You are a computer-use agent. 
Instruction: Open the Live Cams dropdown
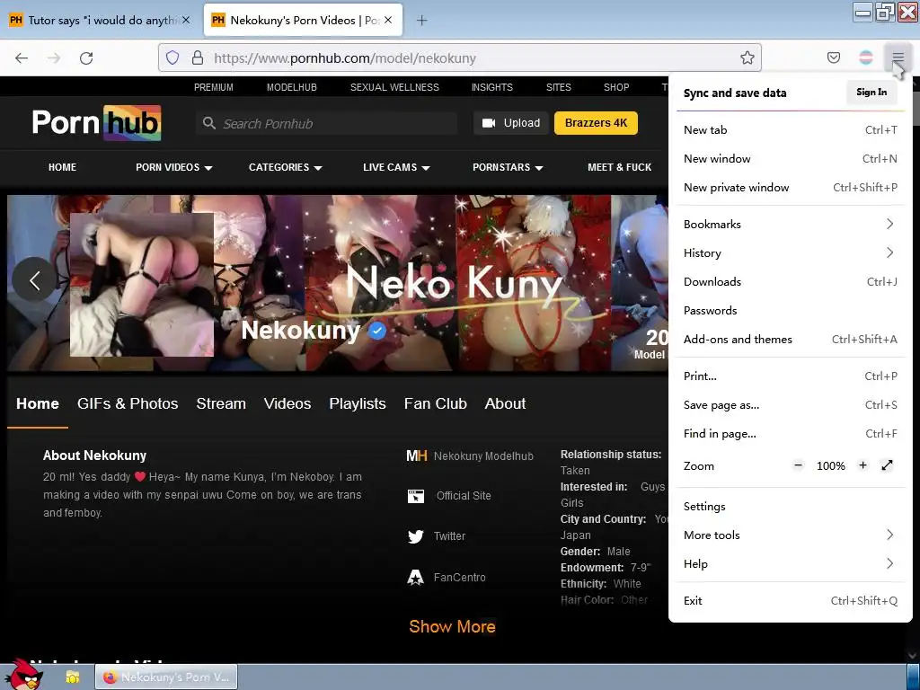396,167
